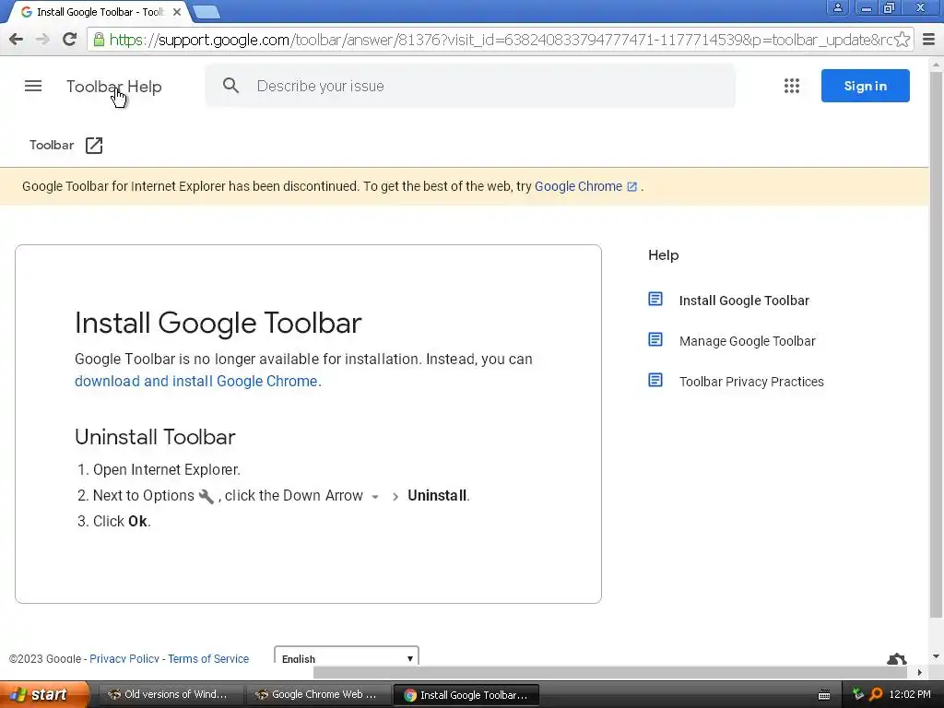Viewport: 944px width, 708px height.
Task: Click the Sign in button
Action: coord(865,86)
